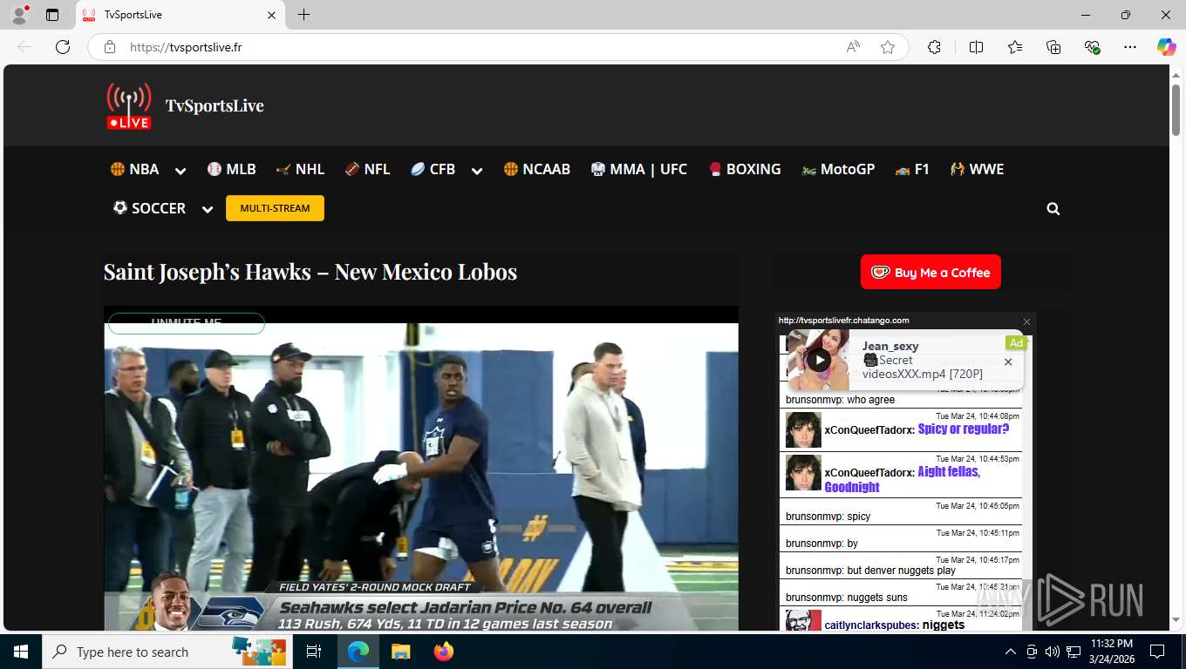The image size is (1186, 669).
Task: Click the Buy Me a Coffee button
Action: (x=930, y=272)
